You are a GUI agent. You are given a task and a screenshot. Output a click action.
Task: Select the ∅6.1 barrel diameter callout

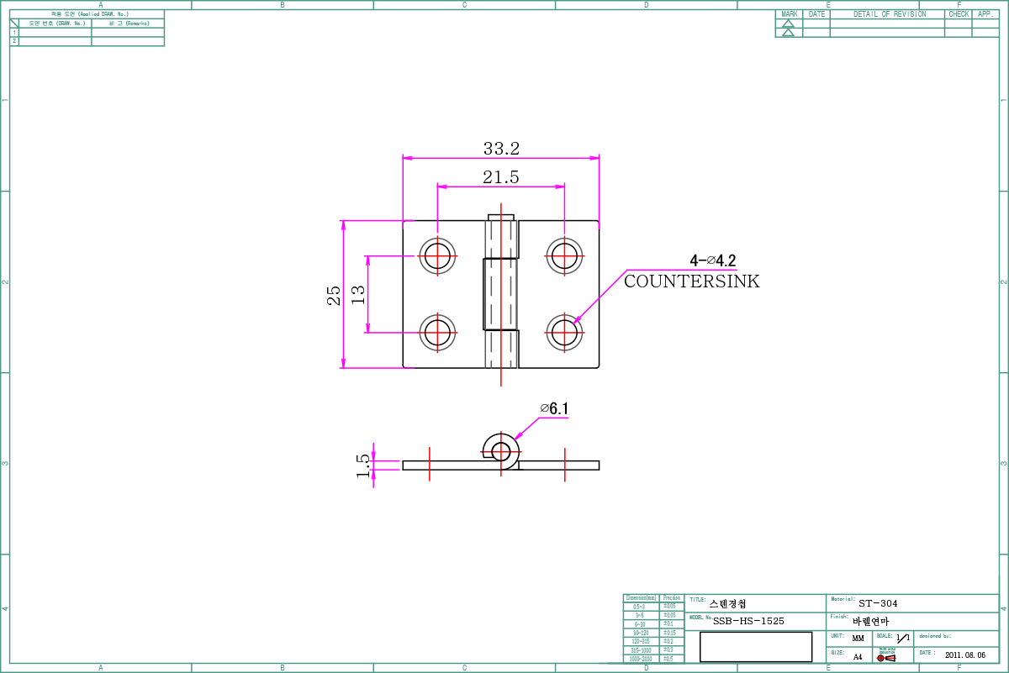click(x=554, y=409)
